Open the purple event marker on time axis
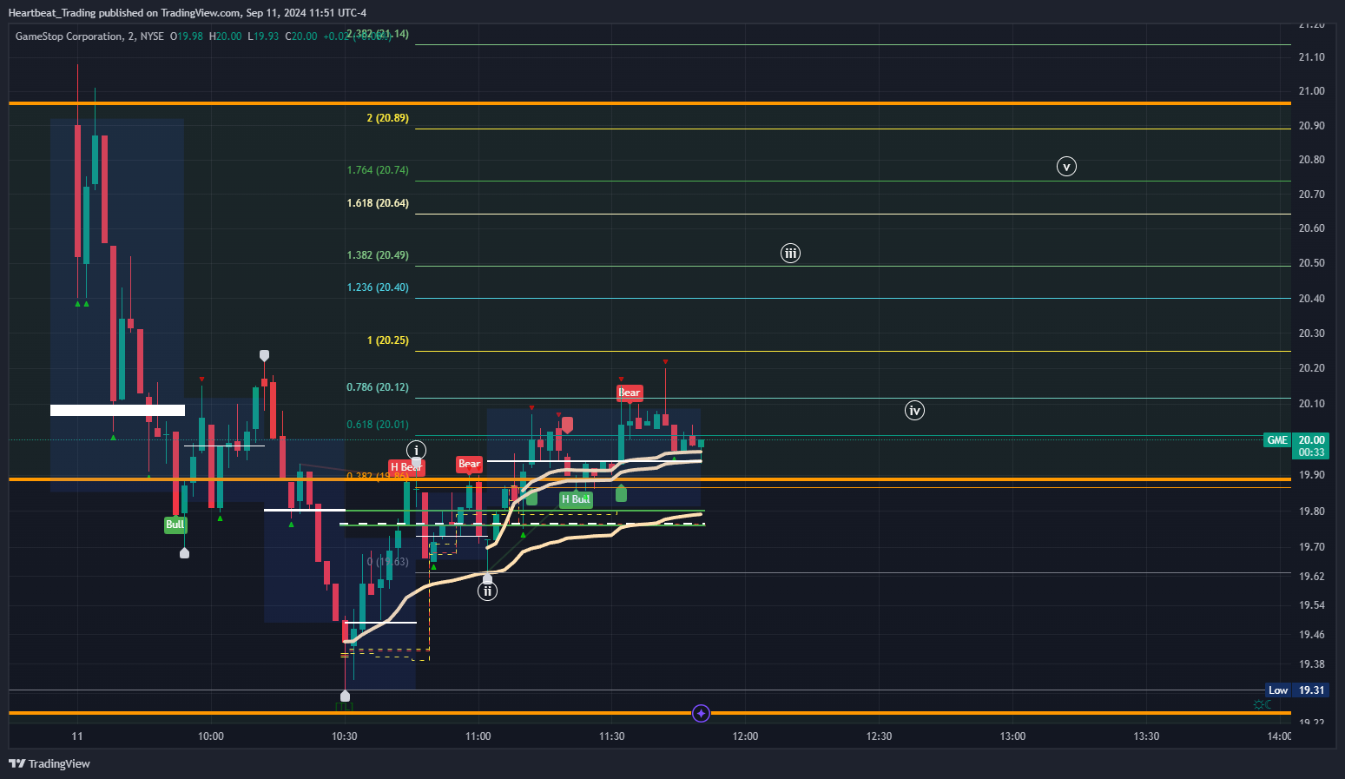 702,714
